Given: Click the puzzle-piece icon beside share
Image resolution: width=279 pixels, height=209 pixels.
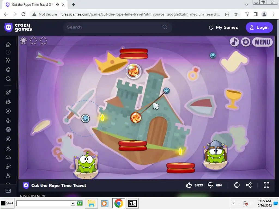Looking at the screenshot, I should coord(237,185).
